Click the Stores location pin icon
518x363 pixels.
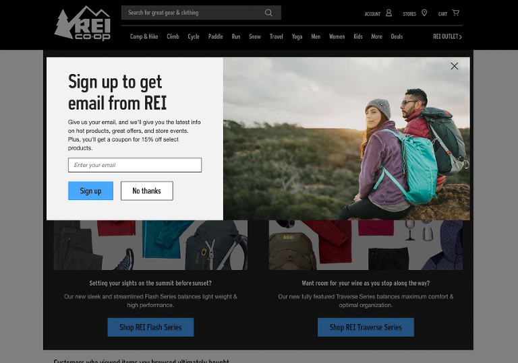tap(424, 13)
